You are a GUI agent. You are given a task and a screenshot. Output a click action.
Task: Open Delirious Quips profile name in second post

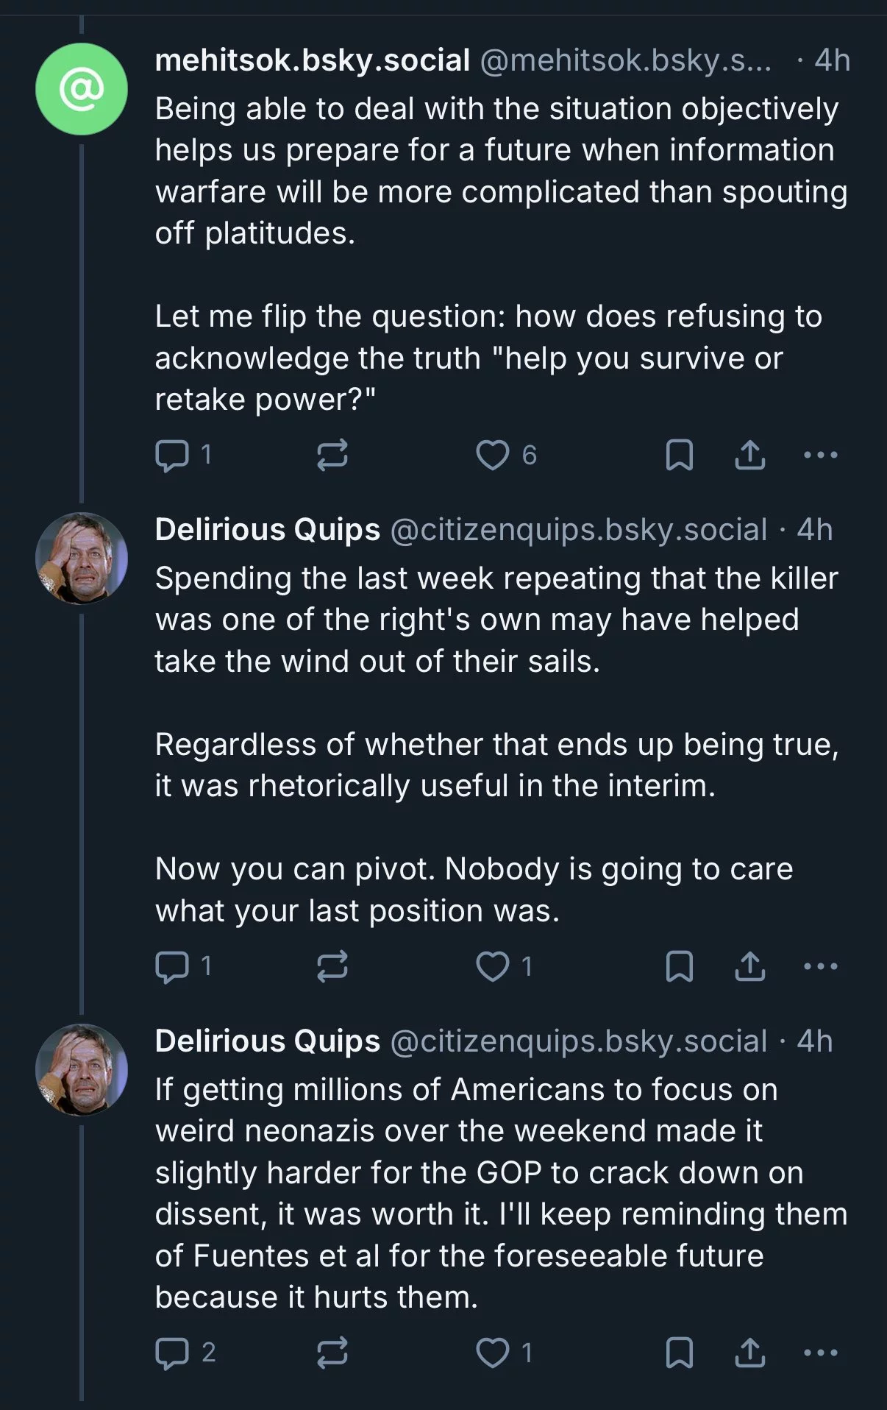pyautogui.click(x=268, y=529)
